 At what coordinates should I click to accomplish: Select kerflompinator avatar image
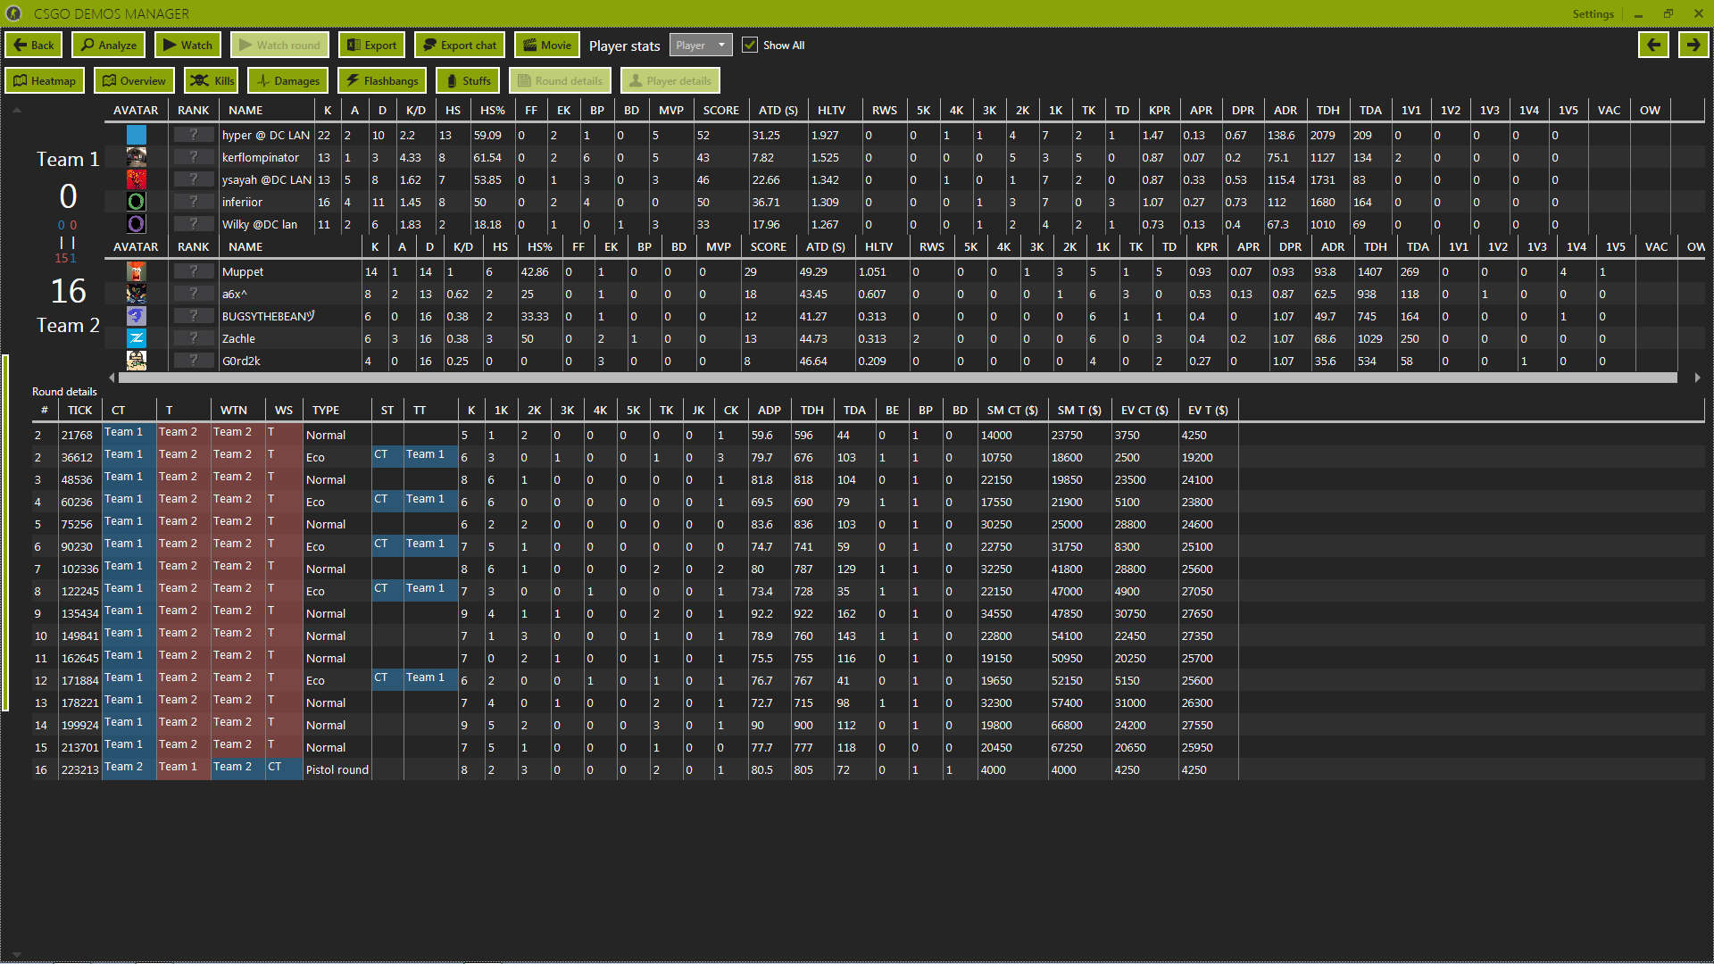pyautogui.click(x=136, y=157)
